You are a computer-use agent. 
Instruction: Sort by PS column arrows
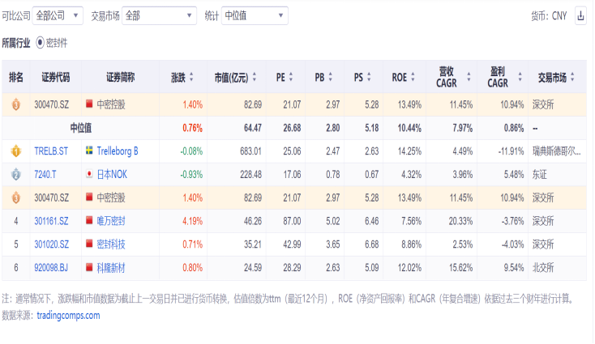(369, 77)
